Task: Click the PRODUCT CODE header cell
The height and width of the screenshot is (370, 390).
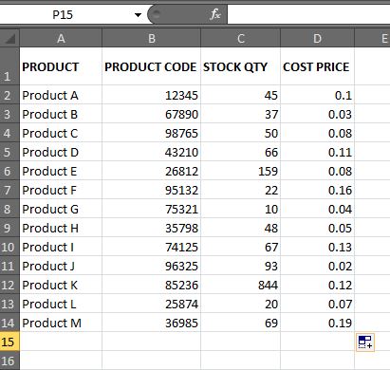Action: pyautogui.click(x=151, y=66)
